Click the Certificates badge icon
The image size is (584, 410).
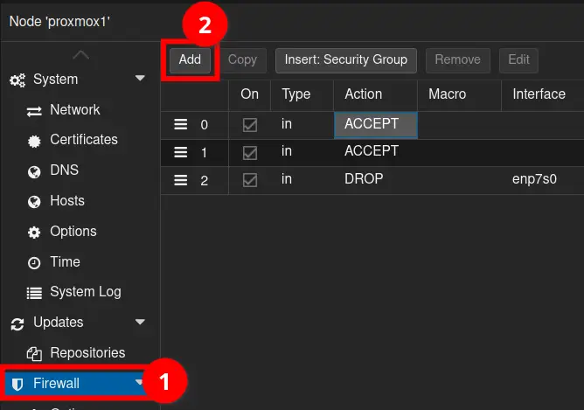34,141
